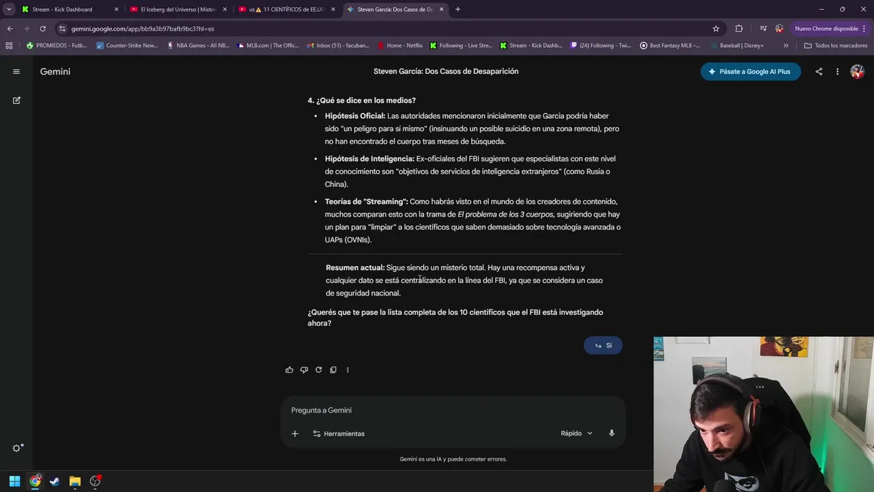Viewport: 874px width, 492px height.
Task: Open the Following - Live Streams bookmark
Action: click(x=461, y=46)
